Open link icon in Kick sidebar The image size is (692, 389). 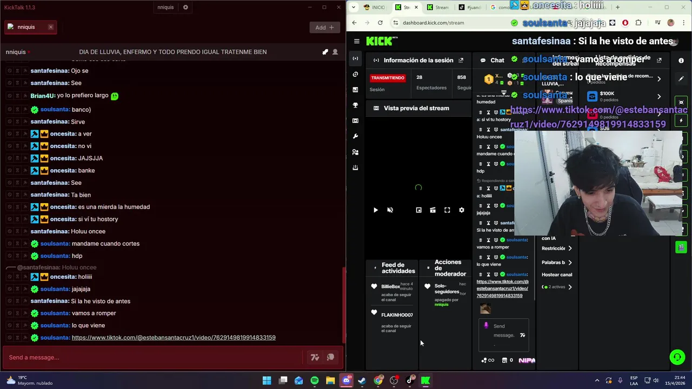(355, 74)
